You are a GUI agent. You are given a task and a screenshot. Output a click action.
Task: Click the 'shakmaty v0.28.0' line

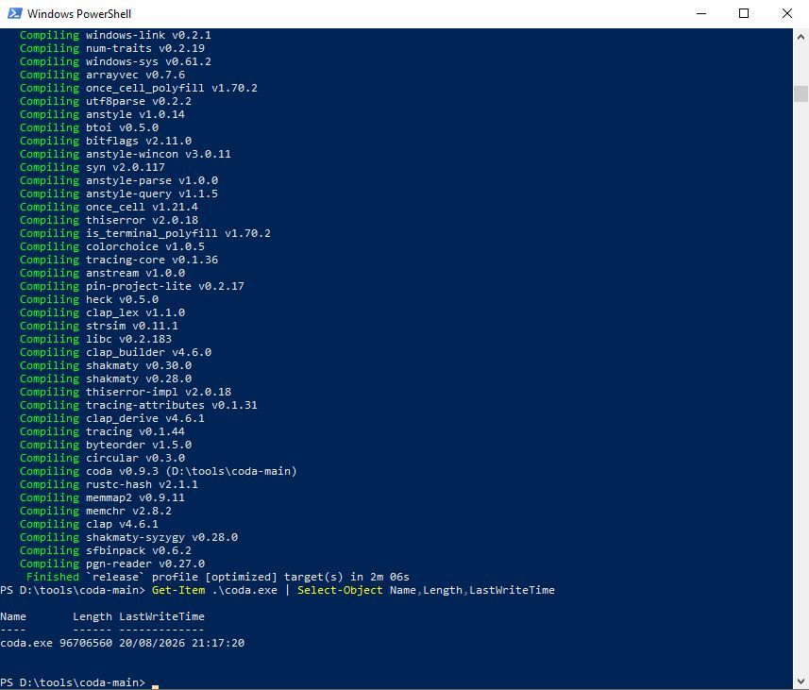[106, 379]
